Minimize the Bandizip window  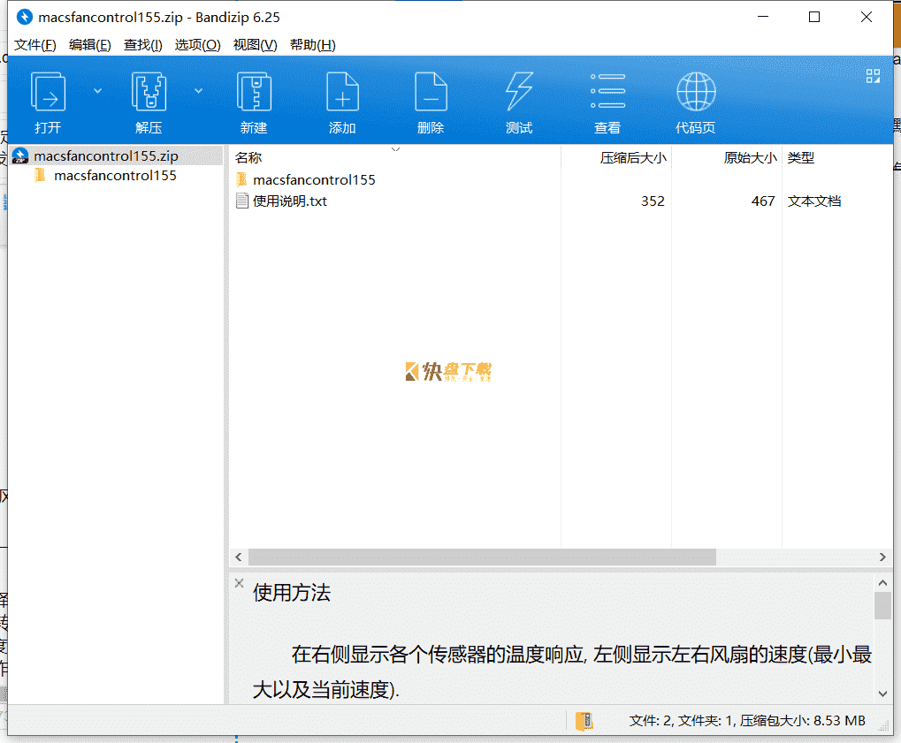[763, 17]
